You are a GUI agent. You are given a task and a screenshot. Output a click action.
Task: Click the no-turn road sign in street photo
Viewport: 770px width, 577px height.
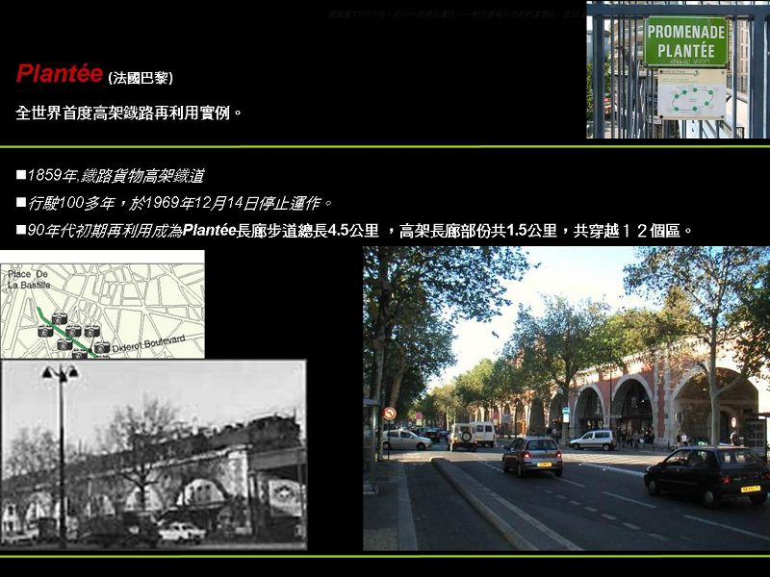(390, 414)
